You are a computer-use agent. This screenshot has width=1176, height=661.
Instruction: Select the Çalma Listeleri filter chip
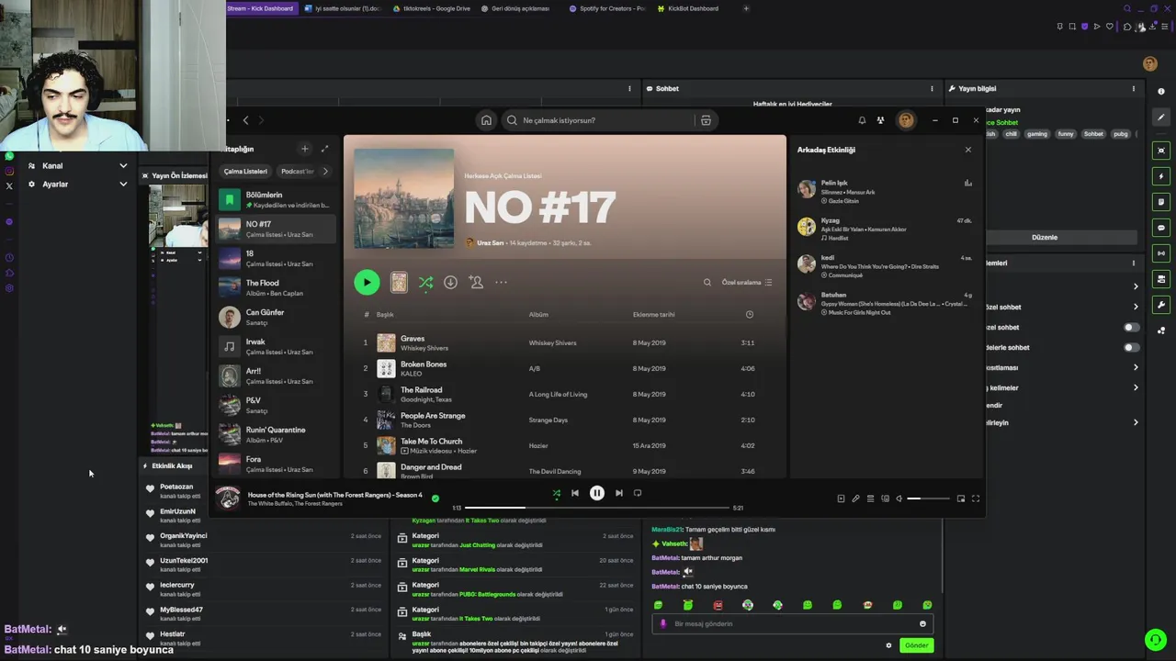click(x=245, y=172)
